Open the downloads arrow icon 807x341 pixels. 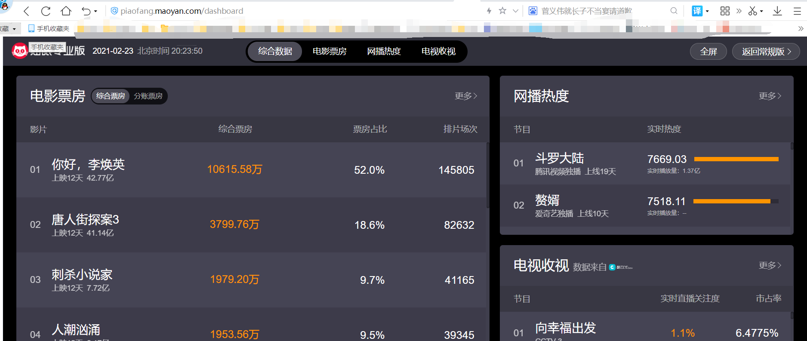tap(777, 11)
